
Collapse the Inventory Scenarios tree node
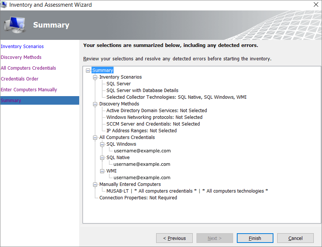[95, 77]
